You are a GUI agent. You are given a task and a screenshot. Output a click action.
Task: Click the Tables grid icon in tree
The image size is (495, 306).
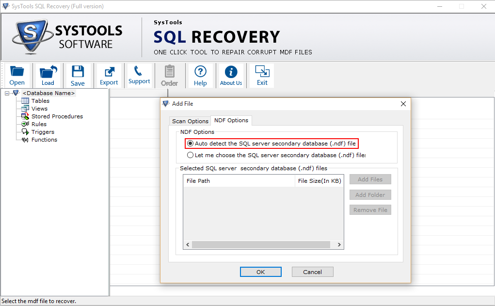(25, 101)
